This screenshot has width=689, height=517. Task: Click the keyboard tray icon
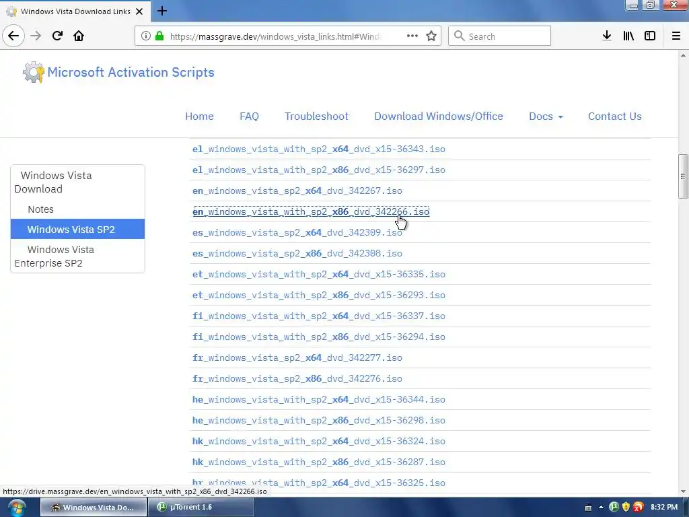coord(588,508)
